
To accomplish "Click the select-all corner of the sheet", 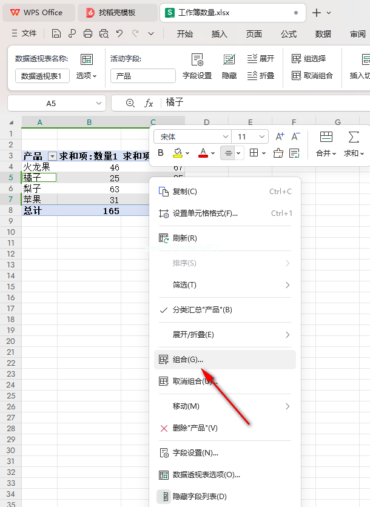I will pyautogui.click(x=11, y=123).
